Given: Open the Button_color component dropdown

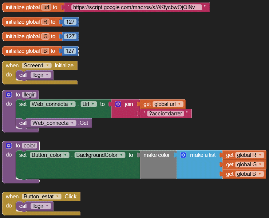Looking at the screenshot, I should tap(66, 155).
